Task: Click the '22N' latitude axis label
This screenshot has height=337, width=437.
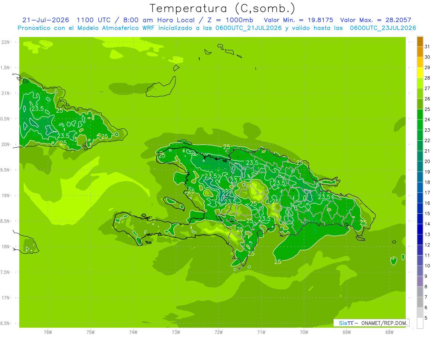Action: pyautogui.click(x=5, y=42)
